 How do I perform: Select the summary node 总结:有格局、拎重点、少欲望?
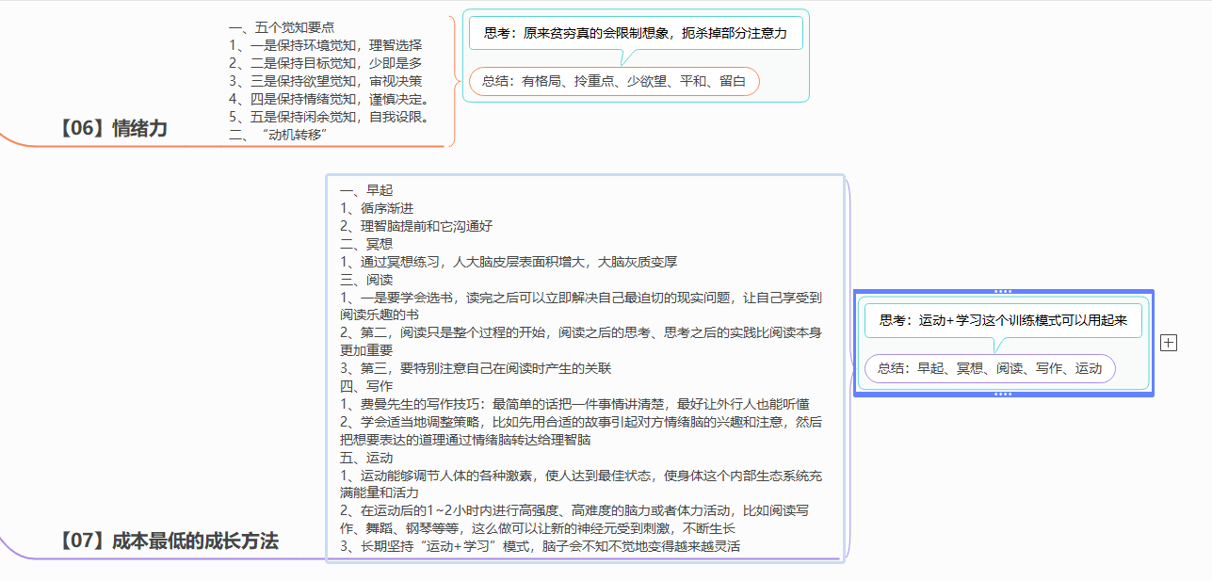(614, 81)
